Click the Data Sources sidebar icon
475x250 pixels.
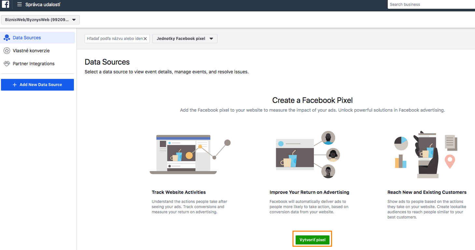[7, 38]
